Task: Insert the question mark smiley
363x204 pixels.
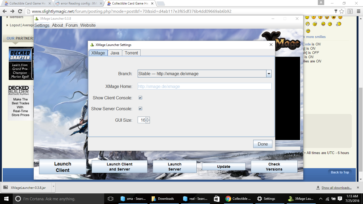Action: 320,17
